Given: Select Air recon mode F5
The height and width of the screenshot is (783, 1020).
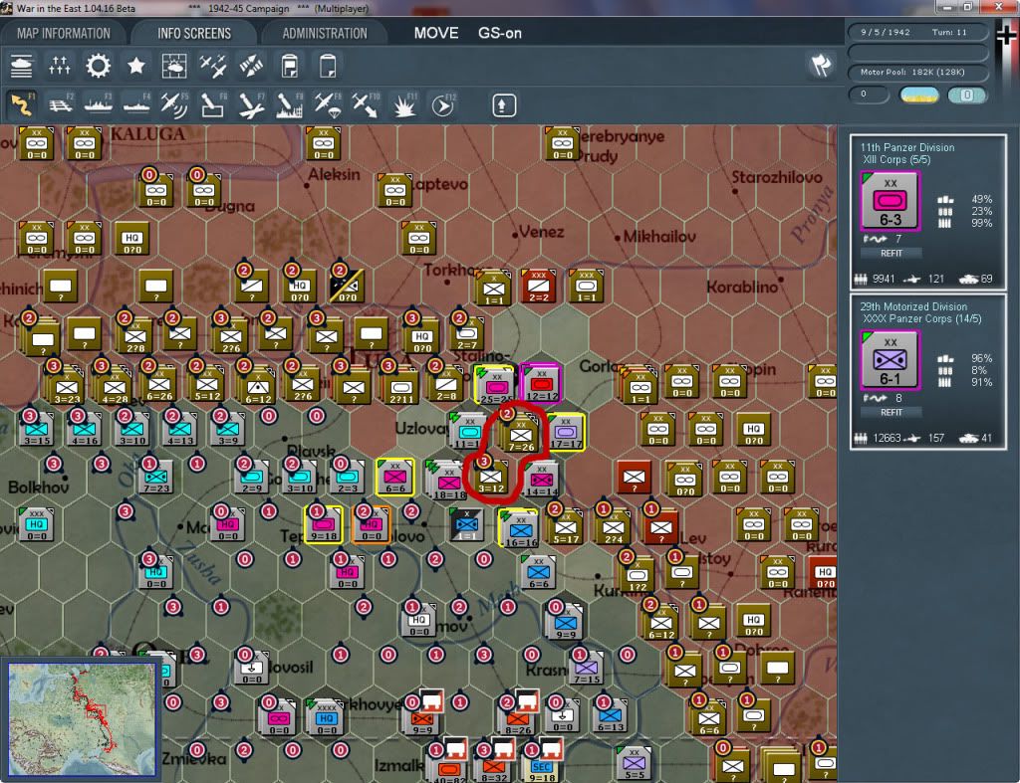Looking at the screenshot, I should coord(174,104).
